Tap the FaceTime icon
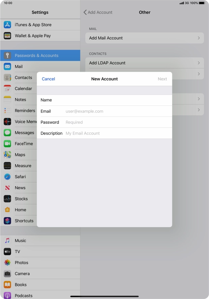Viewport: 209px width, 299px height. coord(7,144)
